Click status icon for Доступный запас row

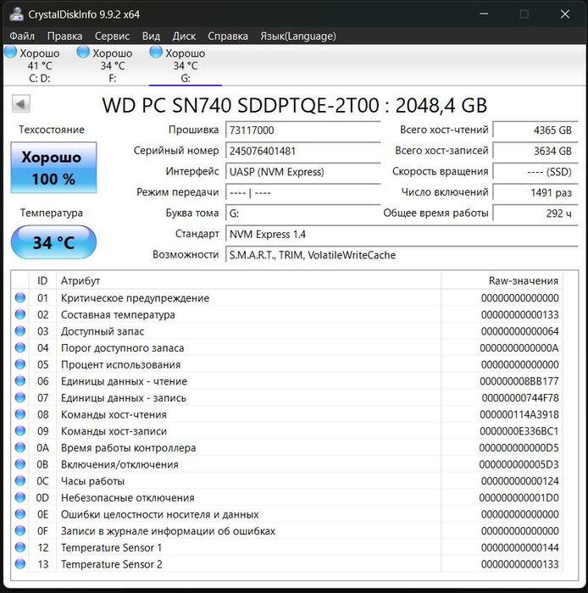pos(20,331)
